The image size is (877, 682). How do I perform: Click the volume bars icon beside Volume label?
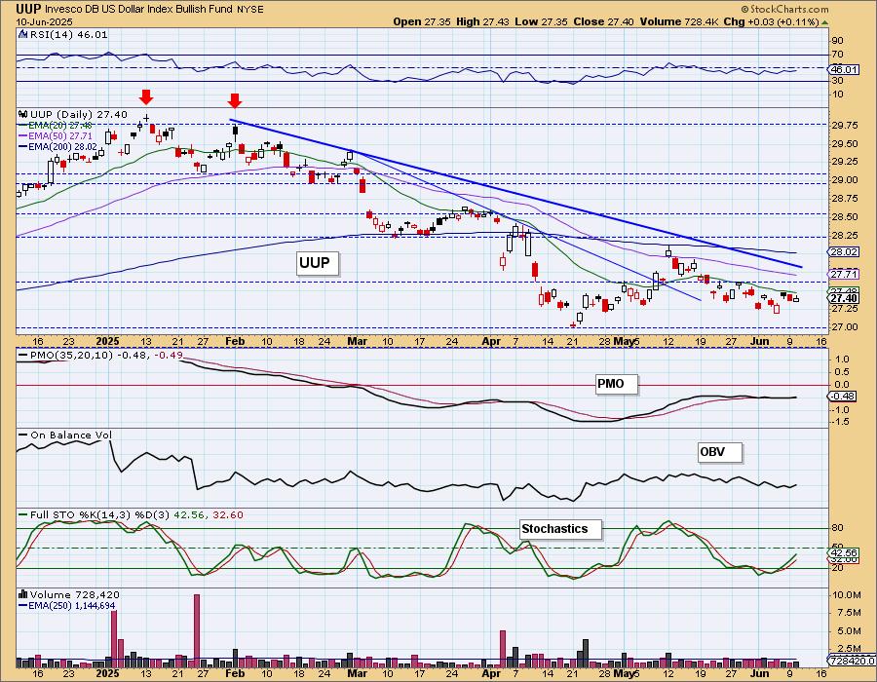pos(23,594)
